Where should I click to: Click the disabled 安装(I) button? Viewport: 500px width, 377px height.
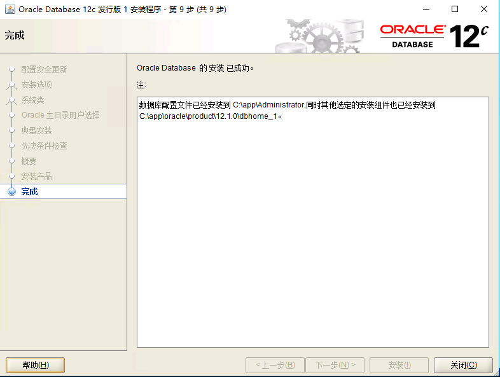pos(399,365)
